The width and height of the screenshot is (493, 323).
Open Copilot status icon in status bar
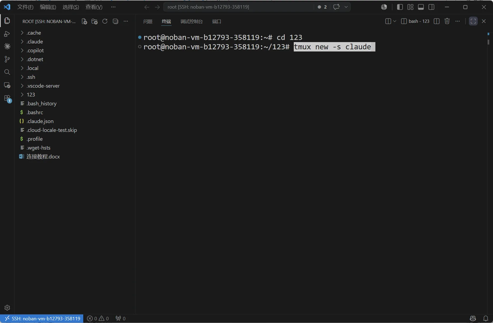point(473,318)
